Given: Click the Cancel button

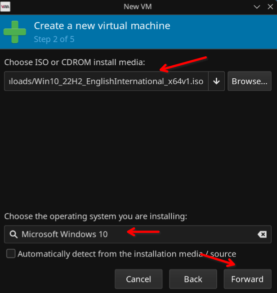Looking at the screenshot, I should click(138, 279).
